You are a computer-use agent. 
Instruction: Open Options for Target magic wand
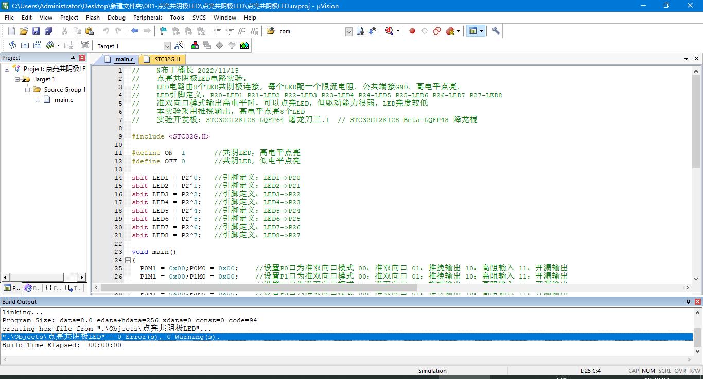pyautogui.click(x=179, y=45)
